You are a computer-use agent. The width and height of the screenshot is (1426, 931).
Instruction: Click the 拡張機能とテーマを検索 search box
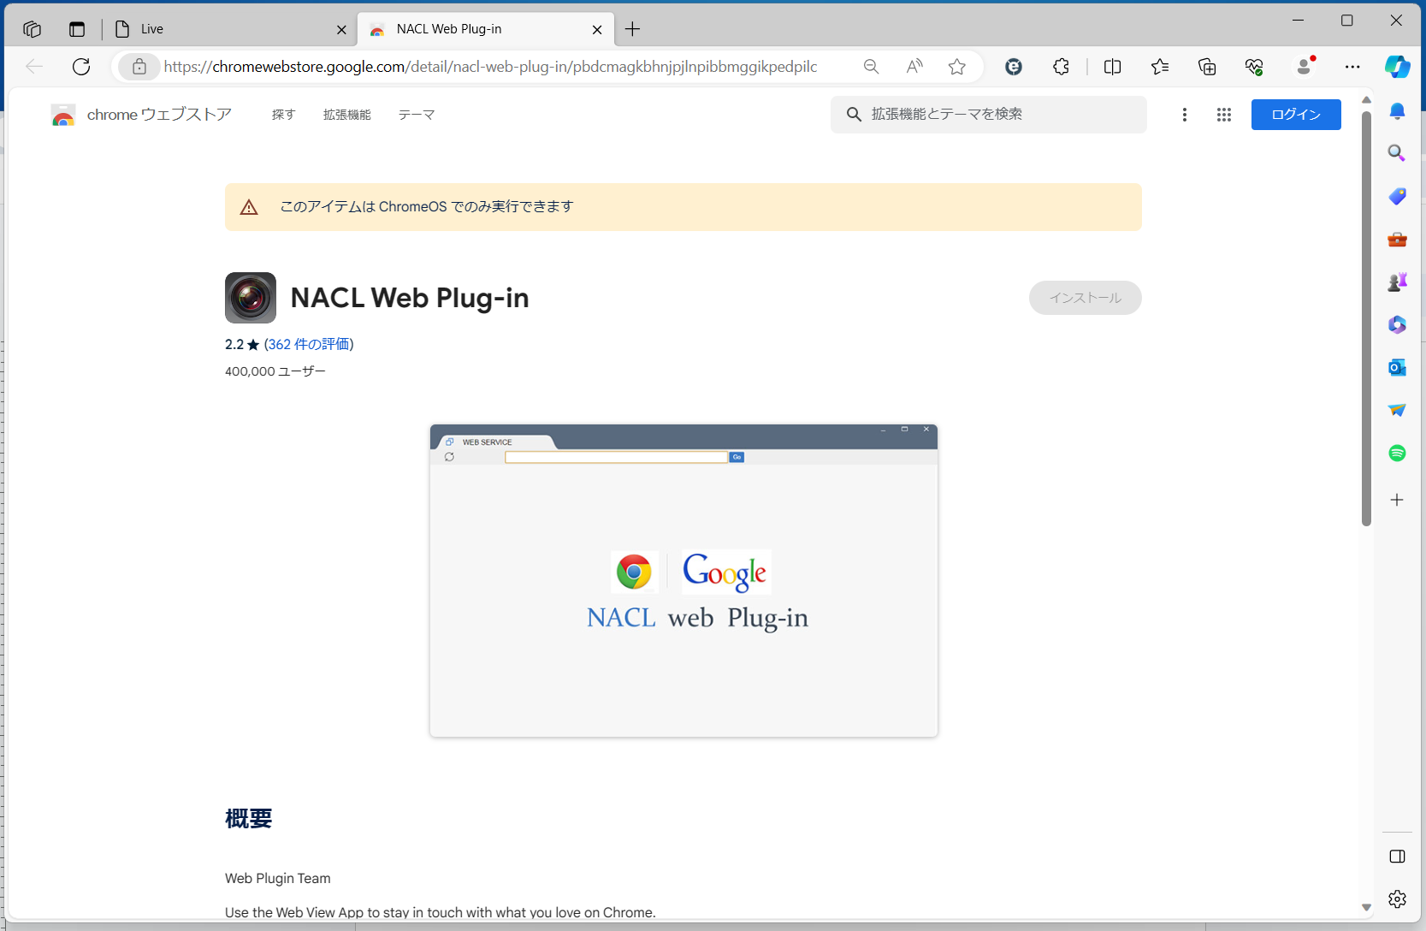click(x=988, y=115)
